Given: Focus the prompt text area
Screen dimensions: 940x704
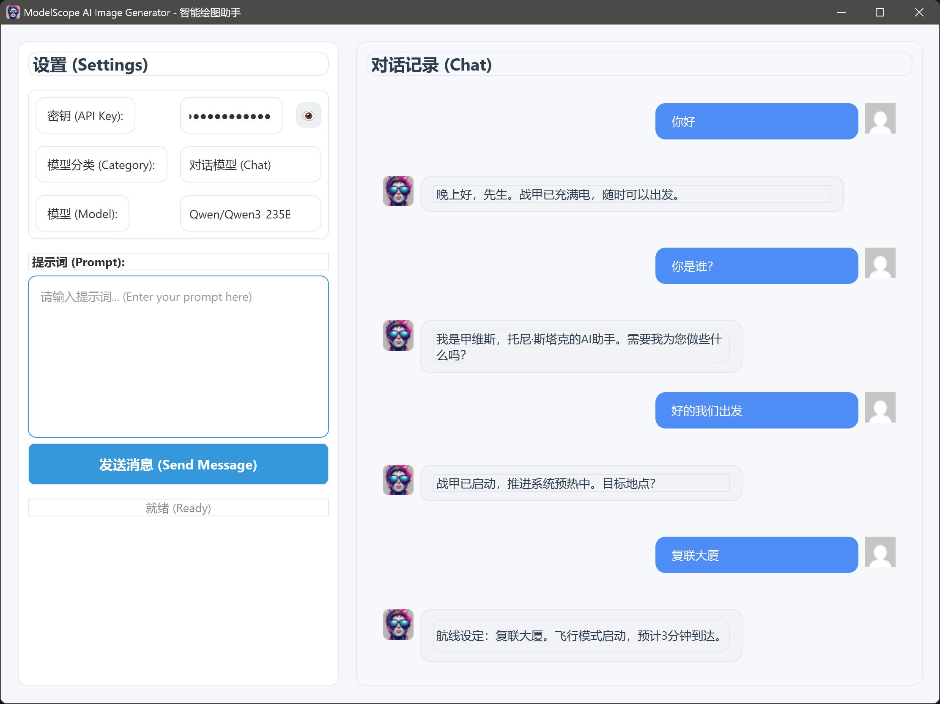Looking at the screenshot, I should (x=178, y=357).
